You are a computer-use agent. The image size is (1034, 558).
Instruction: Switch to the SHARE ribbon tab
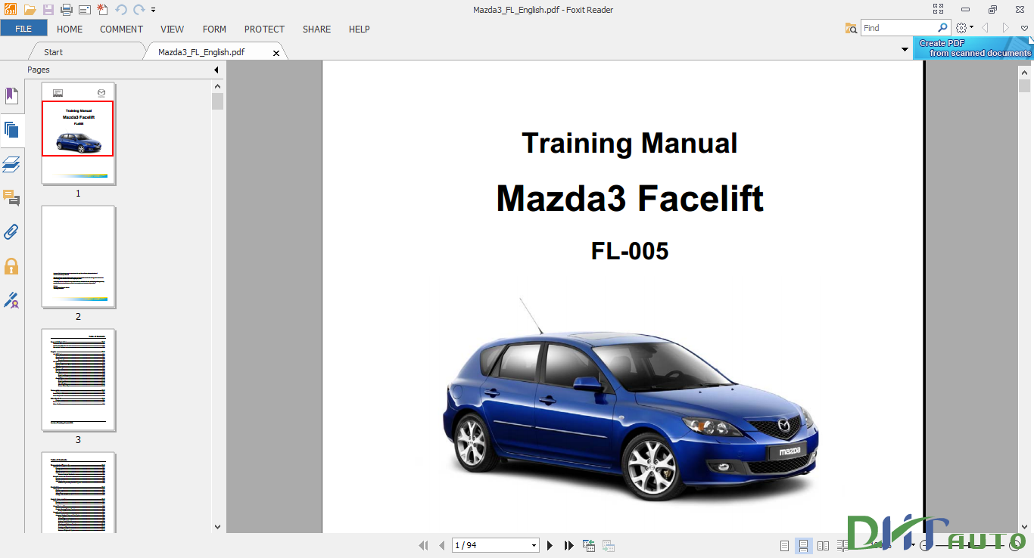point(316,29)
